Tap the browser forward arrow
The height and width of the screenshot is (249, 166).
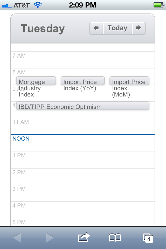tap(50, 238)
